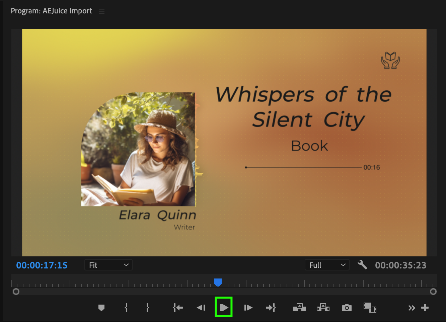Toggle Comparison View icon

coord(370,308)
